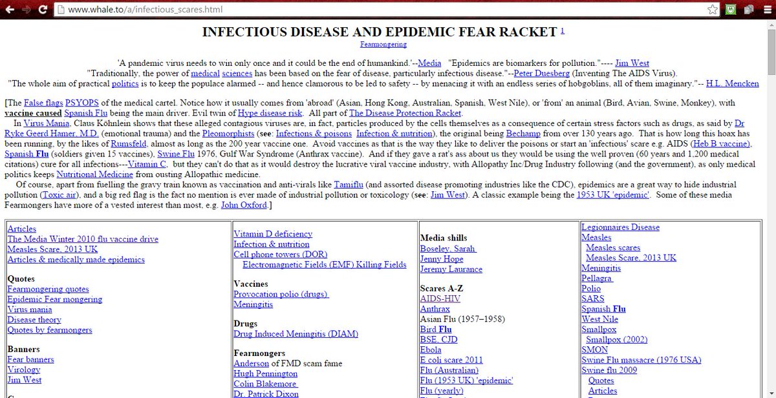Open the green shield extension icon
Image resolution: width=776 pixels, height=398 pixels.
pyautogui.click(x=731, y=10)
